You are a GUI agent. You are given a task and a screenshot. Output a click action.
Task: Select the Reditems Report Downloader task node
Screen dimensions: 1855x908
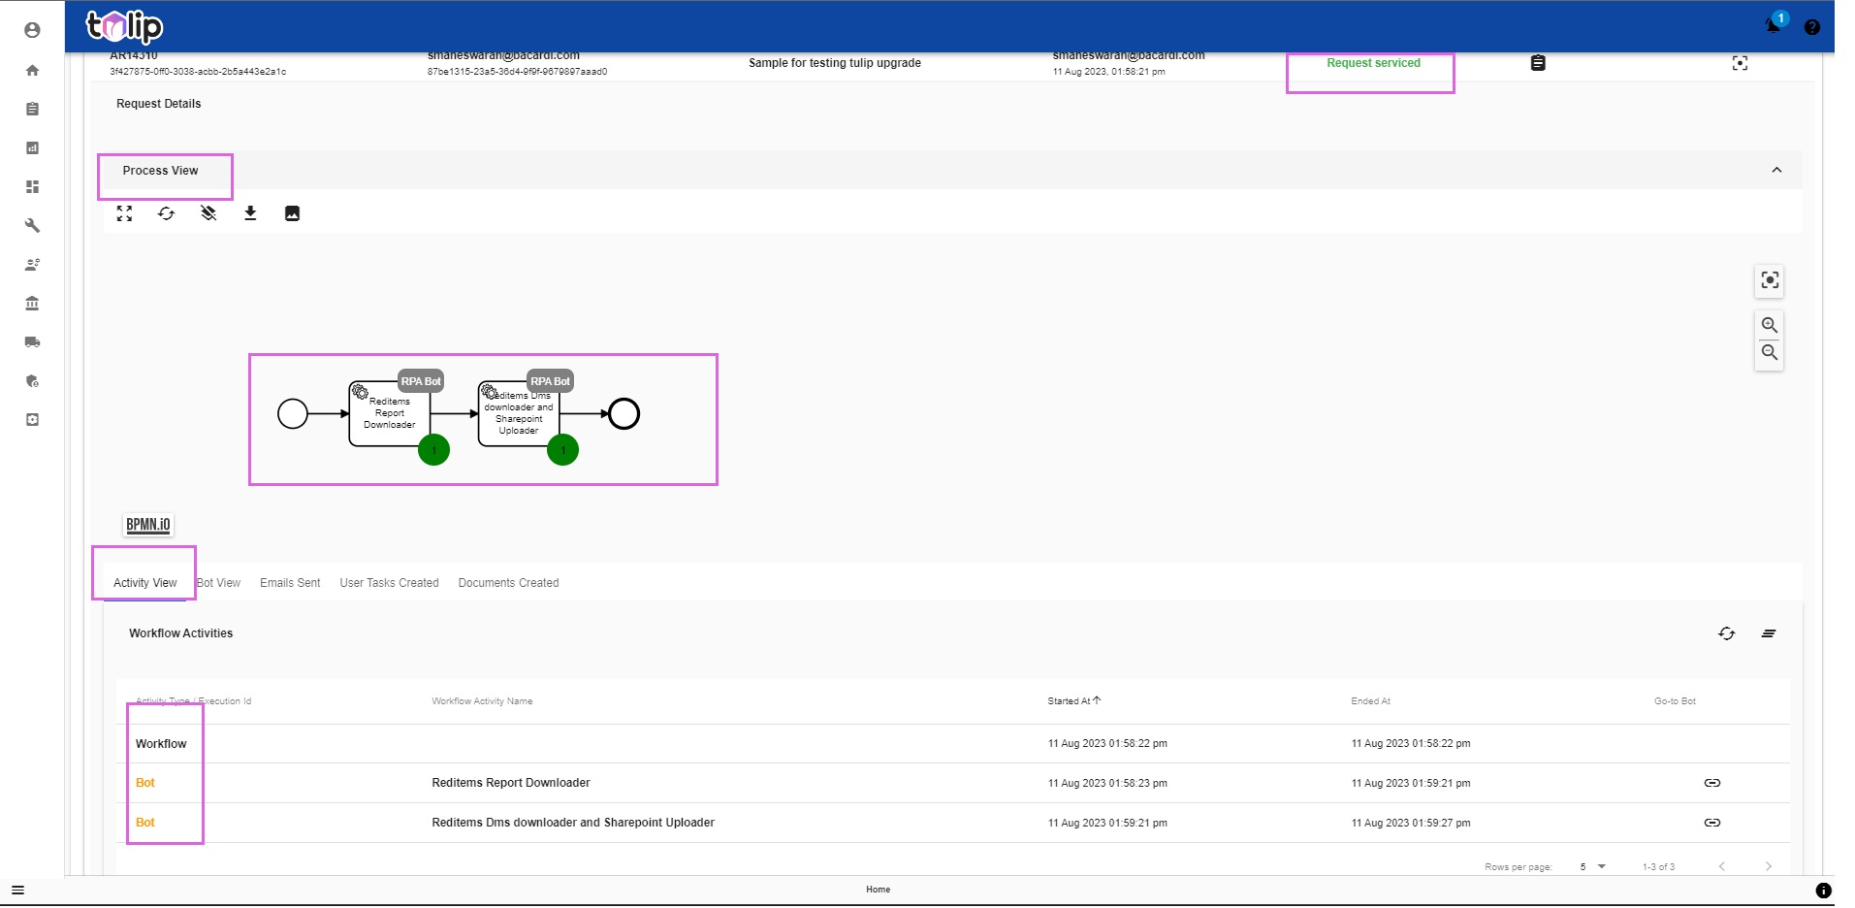(x=389, y=413)
